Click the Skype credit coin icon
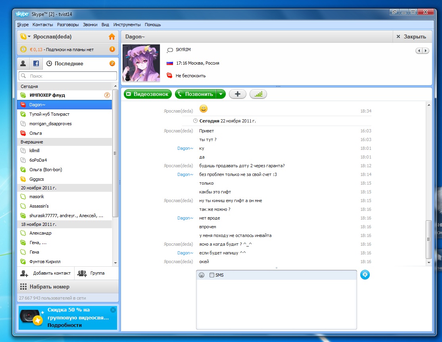The width and height of the screenshot is (442, 342). [23, 49]
